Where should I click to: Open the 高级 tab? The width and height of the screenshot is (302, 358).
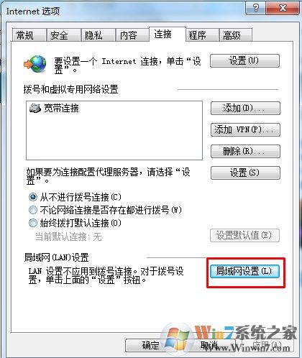pos(235,35)
